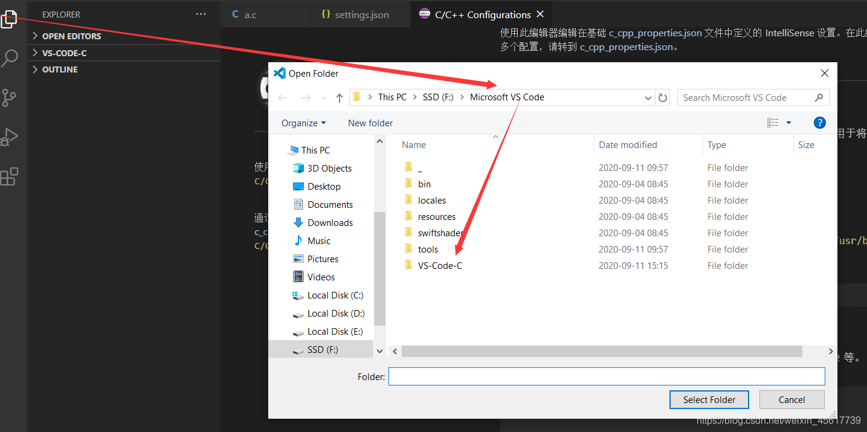Expand the OUTLINE section
The height and width of the screenshot is (432, 867).
(x=124, y=69)
